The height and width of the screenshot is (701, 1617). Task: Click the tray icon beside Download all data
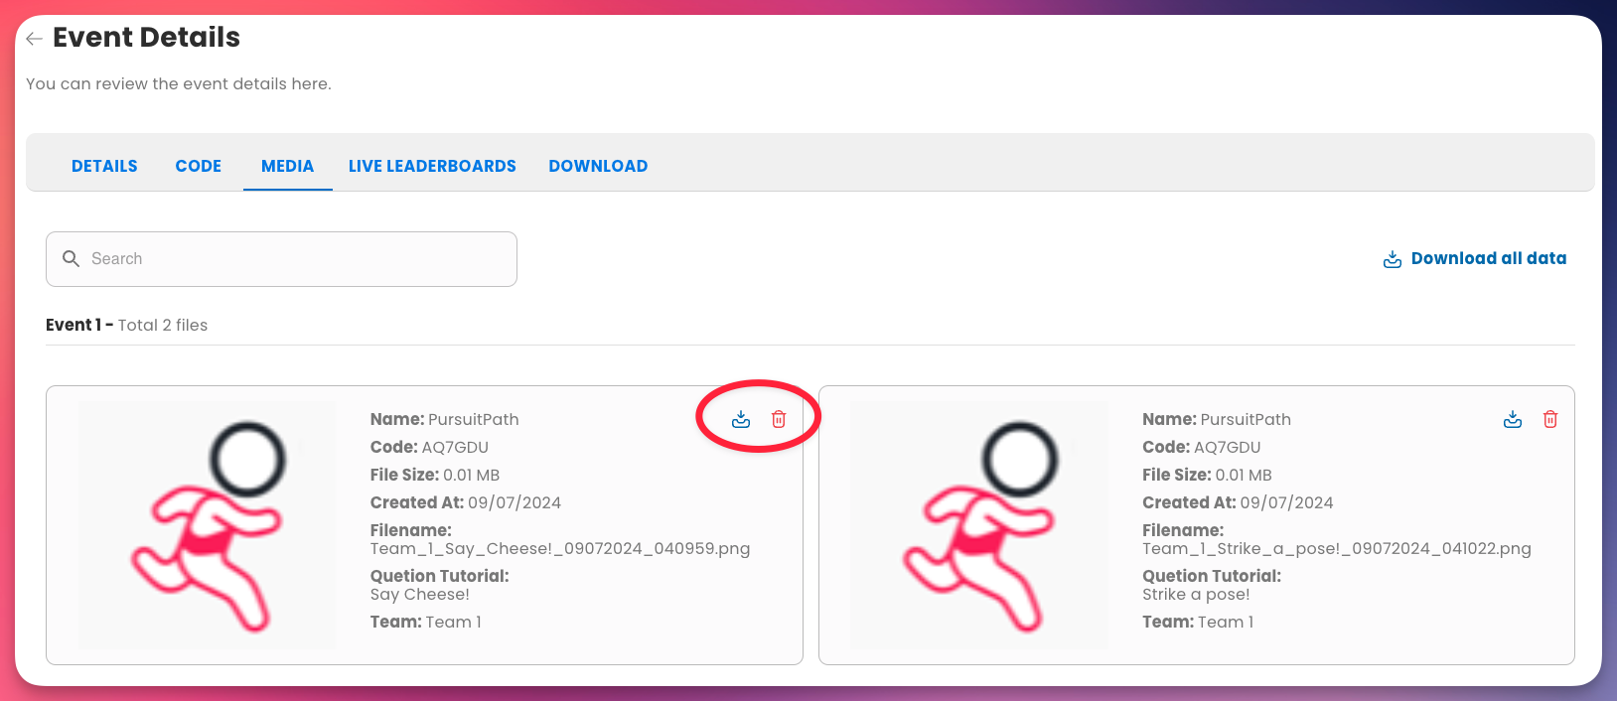pos(1393,259)
